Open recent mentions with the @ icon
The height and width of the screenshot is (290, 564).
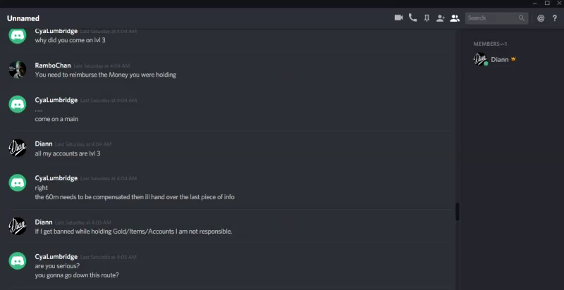coord(541,18)
